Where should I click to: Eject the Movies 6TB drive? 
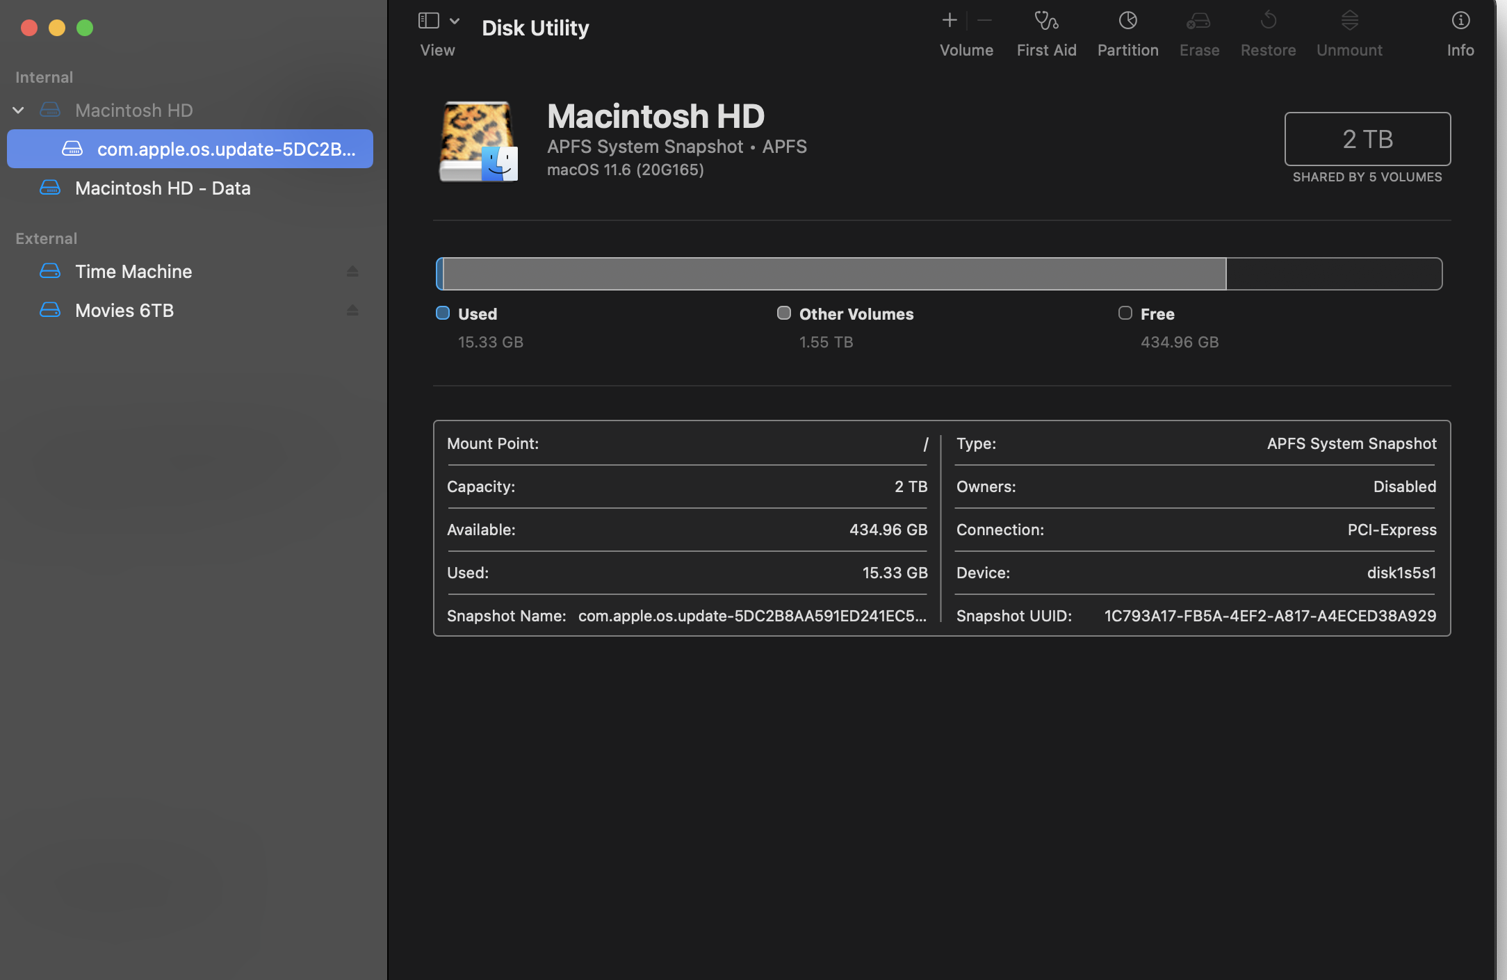click(x=352, y=311)
